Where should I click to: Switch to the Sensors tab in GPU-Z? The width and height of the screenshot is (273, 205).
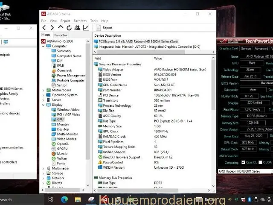[246, 49]
